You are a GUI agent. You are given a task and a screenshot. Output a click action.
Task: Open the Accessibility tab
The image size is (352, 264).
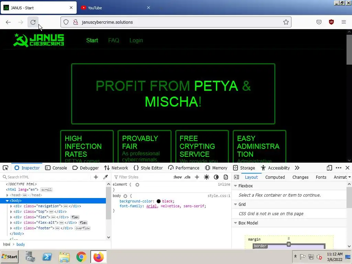point(275,168)
